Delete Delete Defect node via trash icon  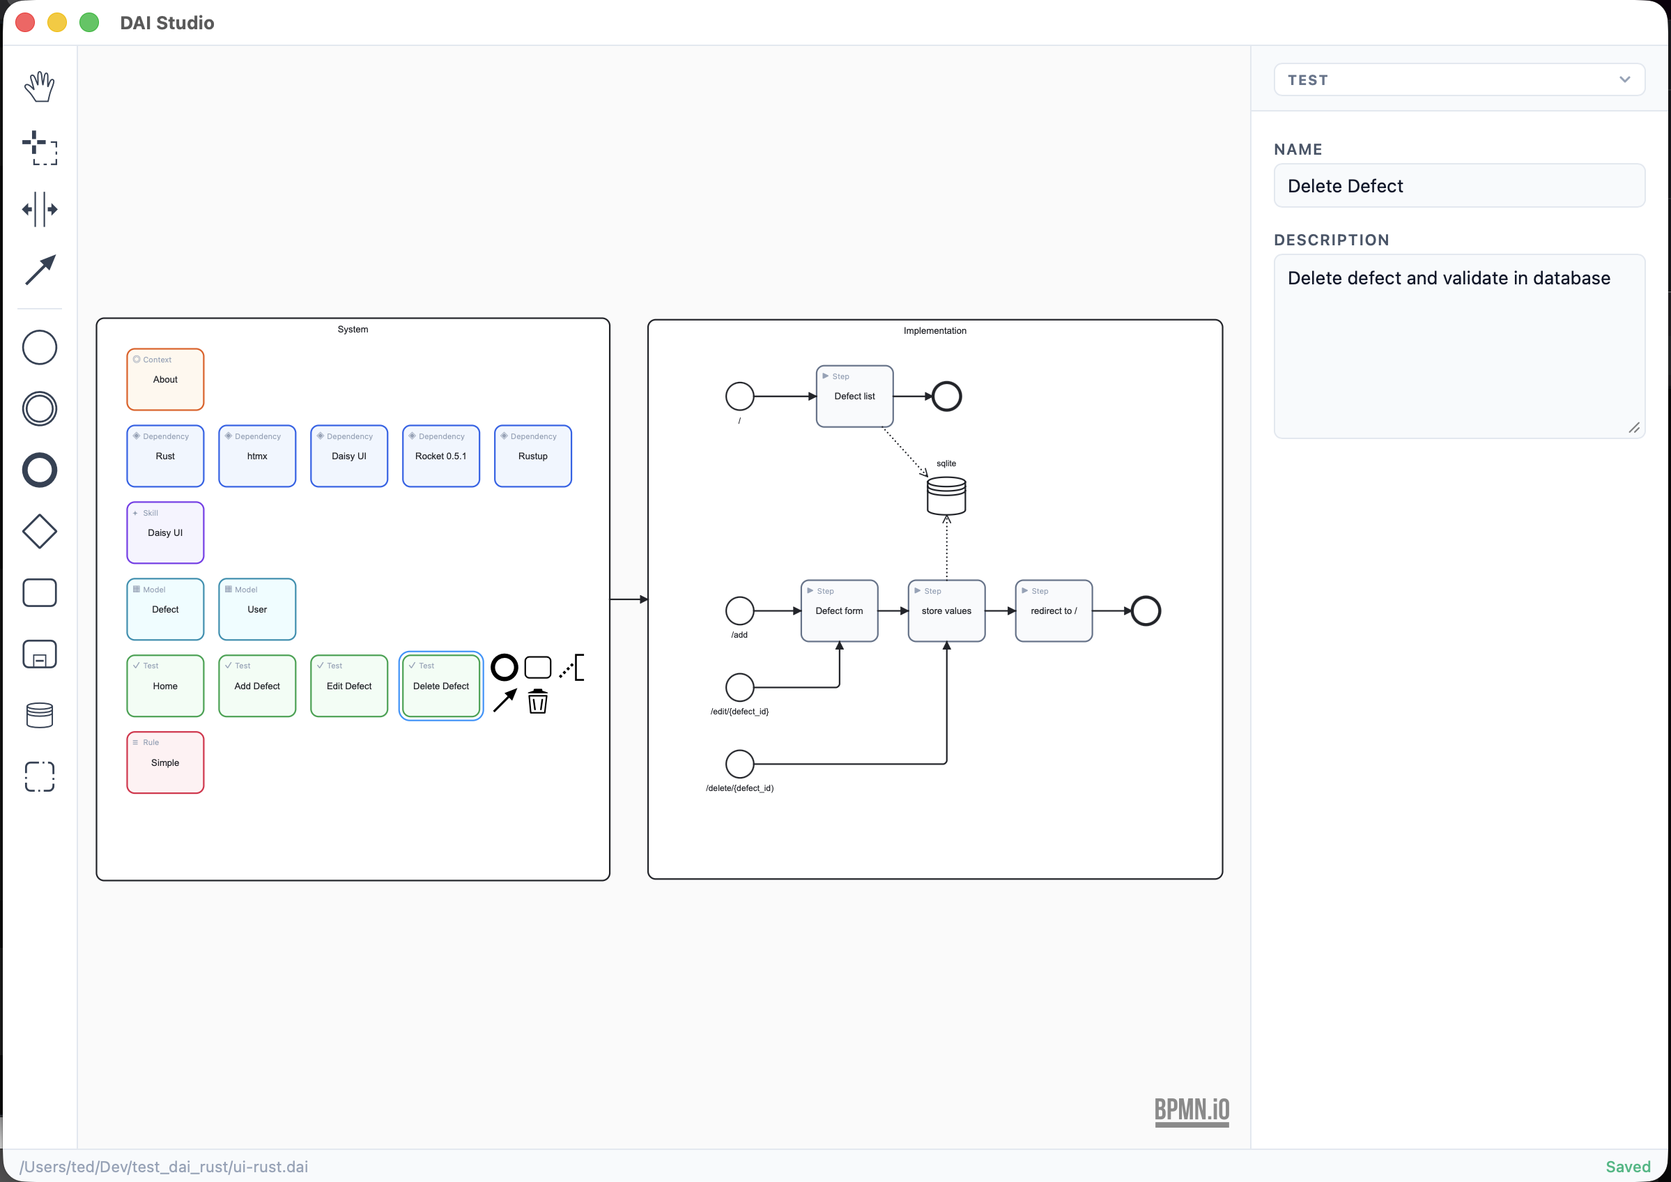[x=538, y=702]
